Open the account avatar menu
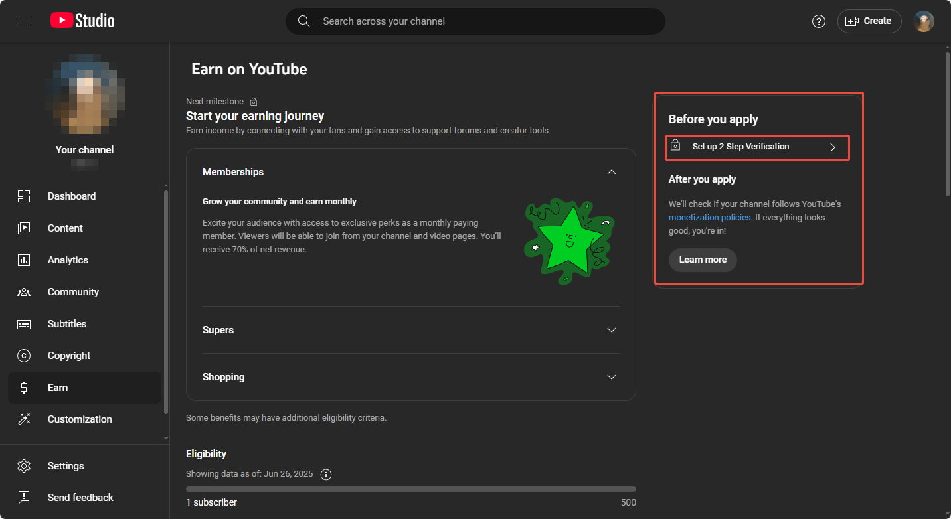951x519 pixels. (x=924, y=21)
